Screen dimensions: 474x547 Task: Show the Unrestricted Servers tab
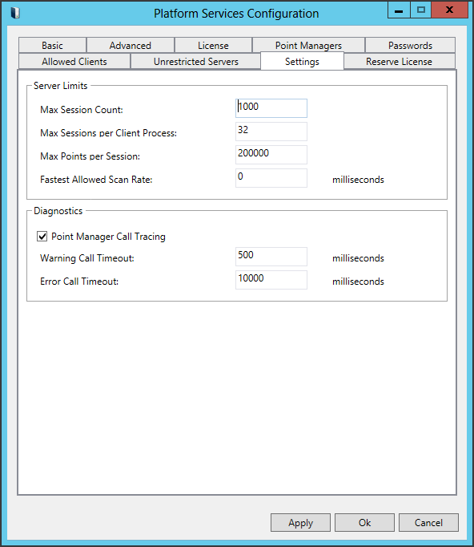coord(196,62)
